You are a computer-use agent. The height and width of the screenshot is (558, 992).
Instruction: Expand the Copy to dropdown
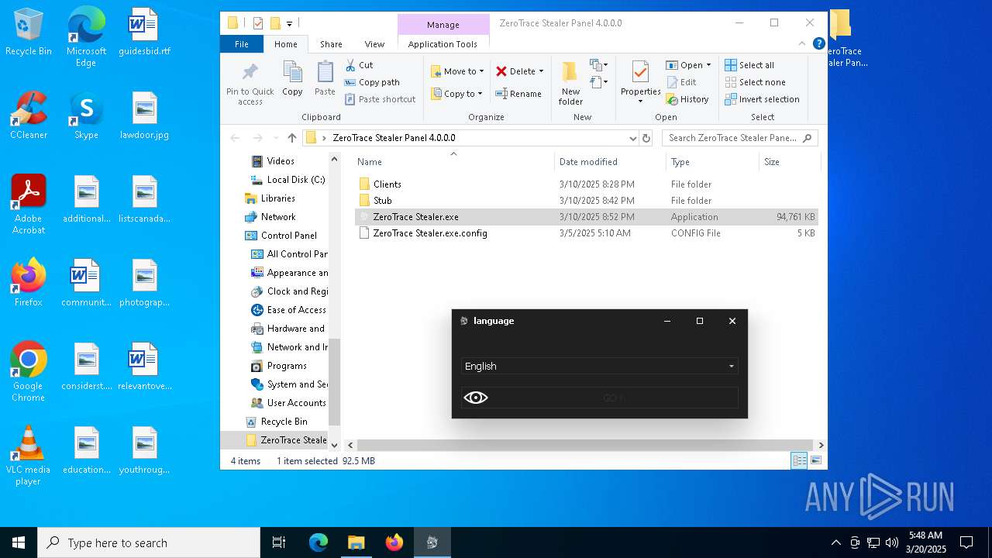coord(480,94)
